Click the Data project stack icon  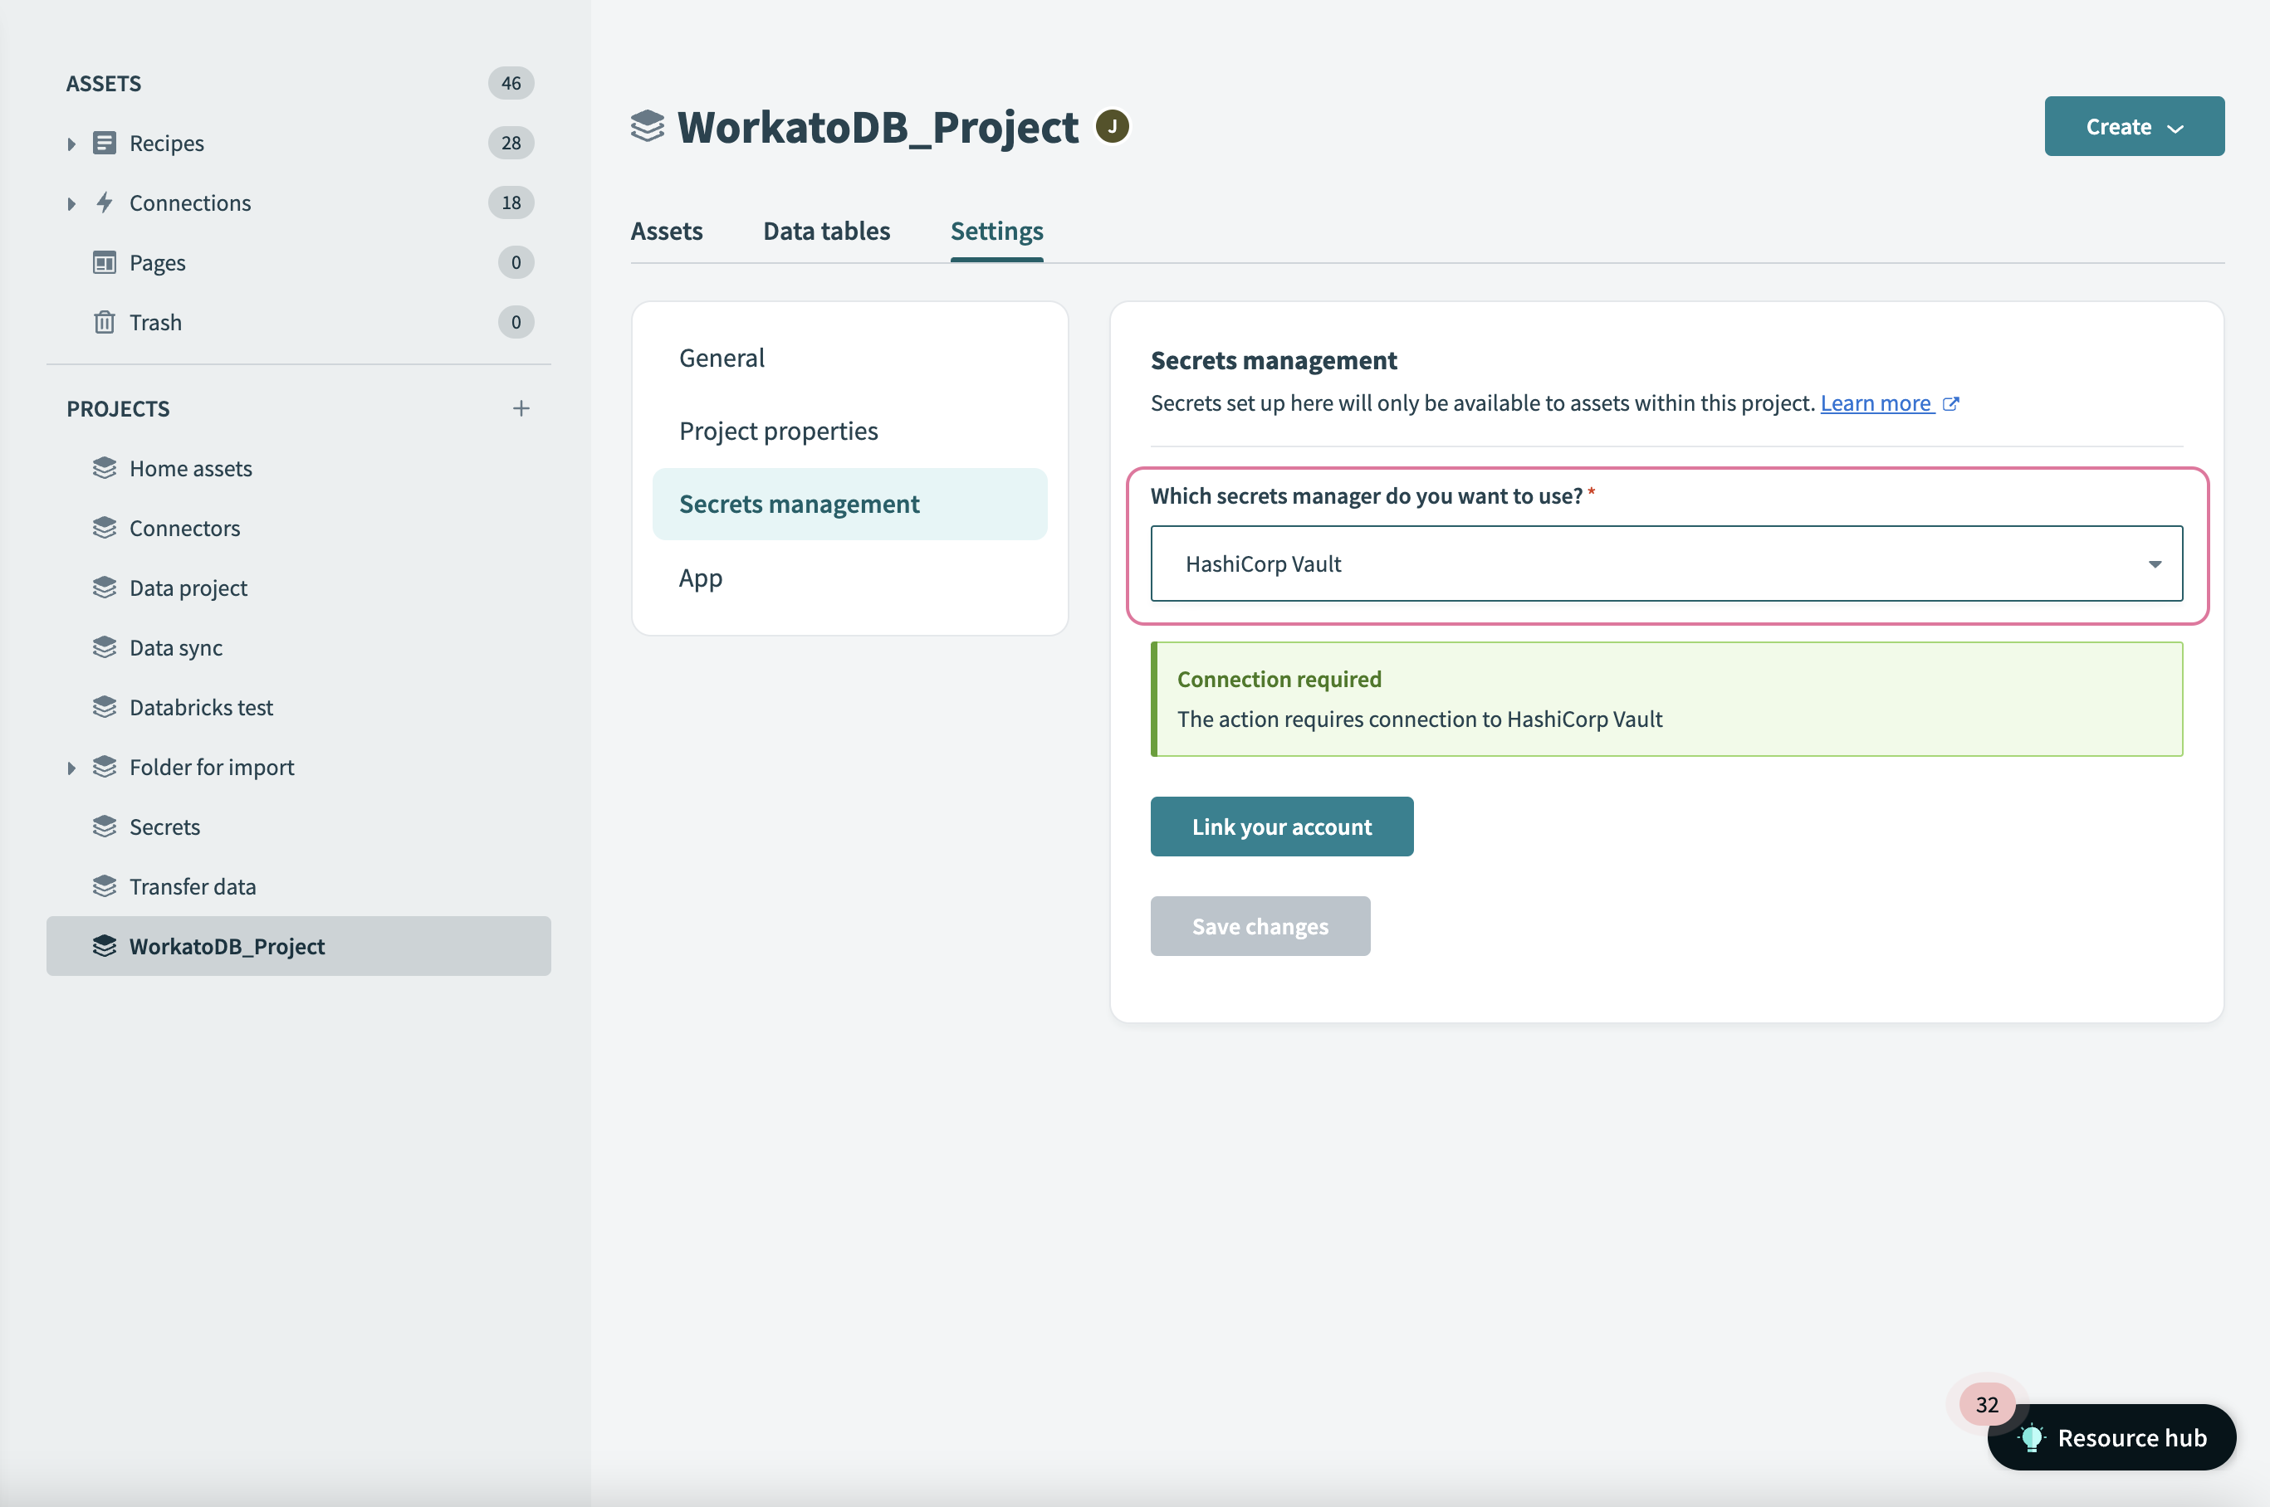click(105, 587)
